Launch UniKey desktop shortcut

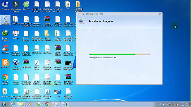[16, 35]
